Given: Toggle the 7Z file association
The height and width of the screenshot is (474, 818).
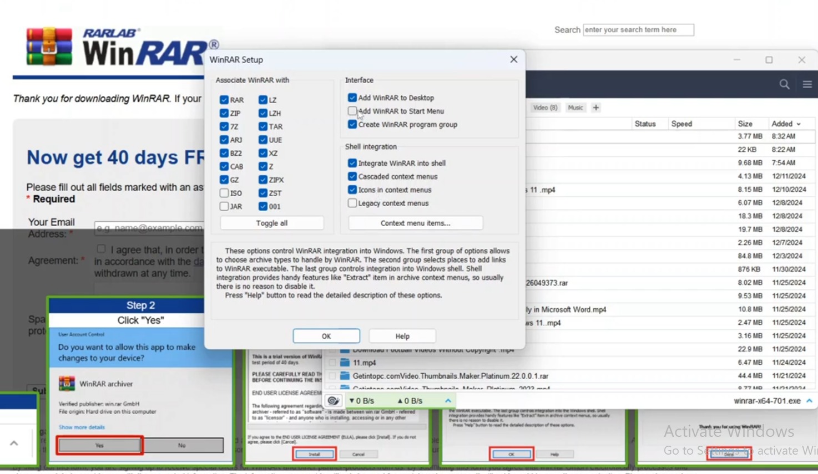Looking at the screenshot, I should point(224,126).
